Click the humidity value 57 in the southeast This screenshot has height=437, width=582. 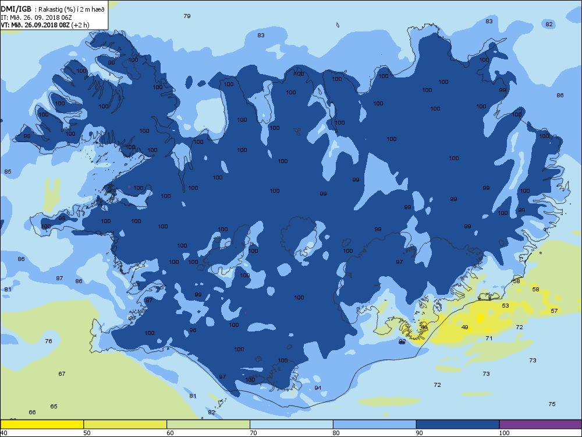click(554, 311)
